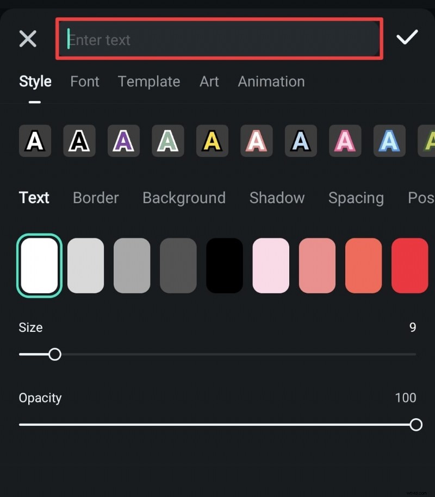Select the Shadow settings section
The image size is (435, 497).
click(x=277, y=198)
